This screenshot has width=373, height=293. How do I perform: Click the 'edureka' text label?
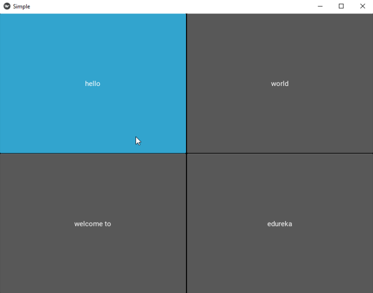pyautogui.click(x=280, y=224)
